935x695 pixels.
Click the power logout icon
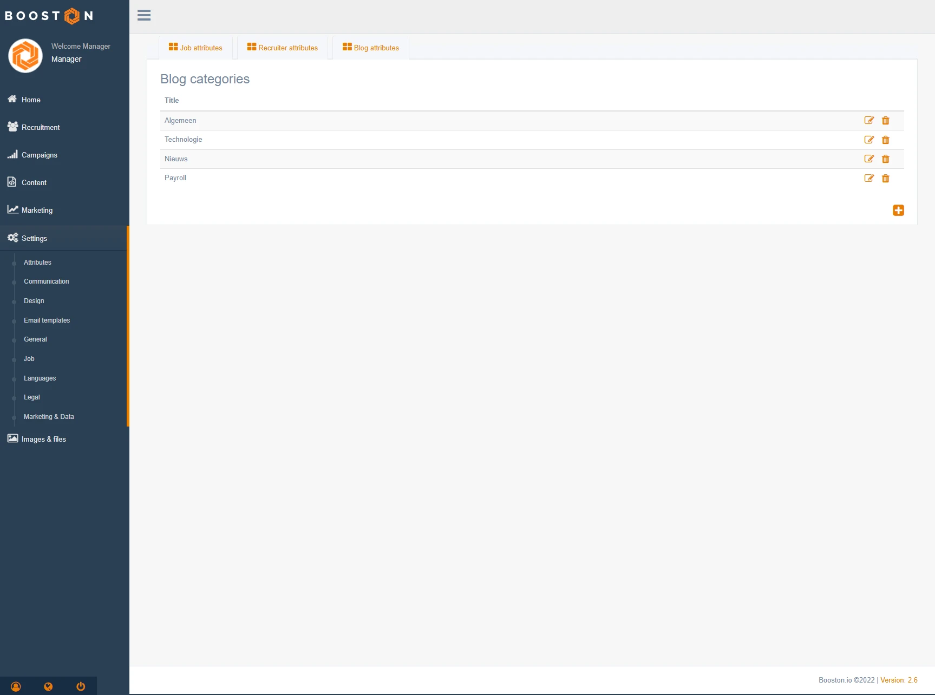tap(81, 686)
